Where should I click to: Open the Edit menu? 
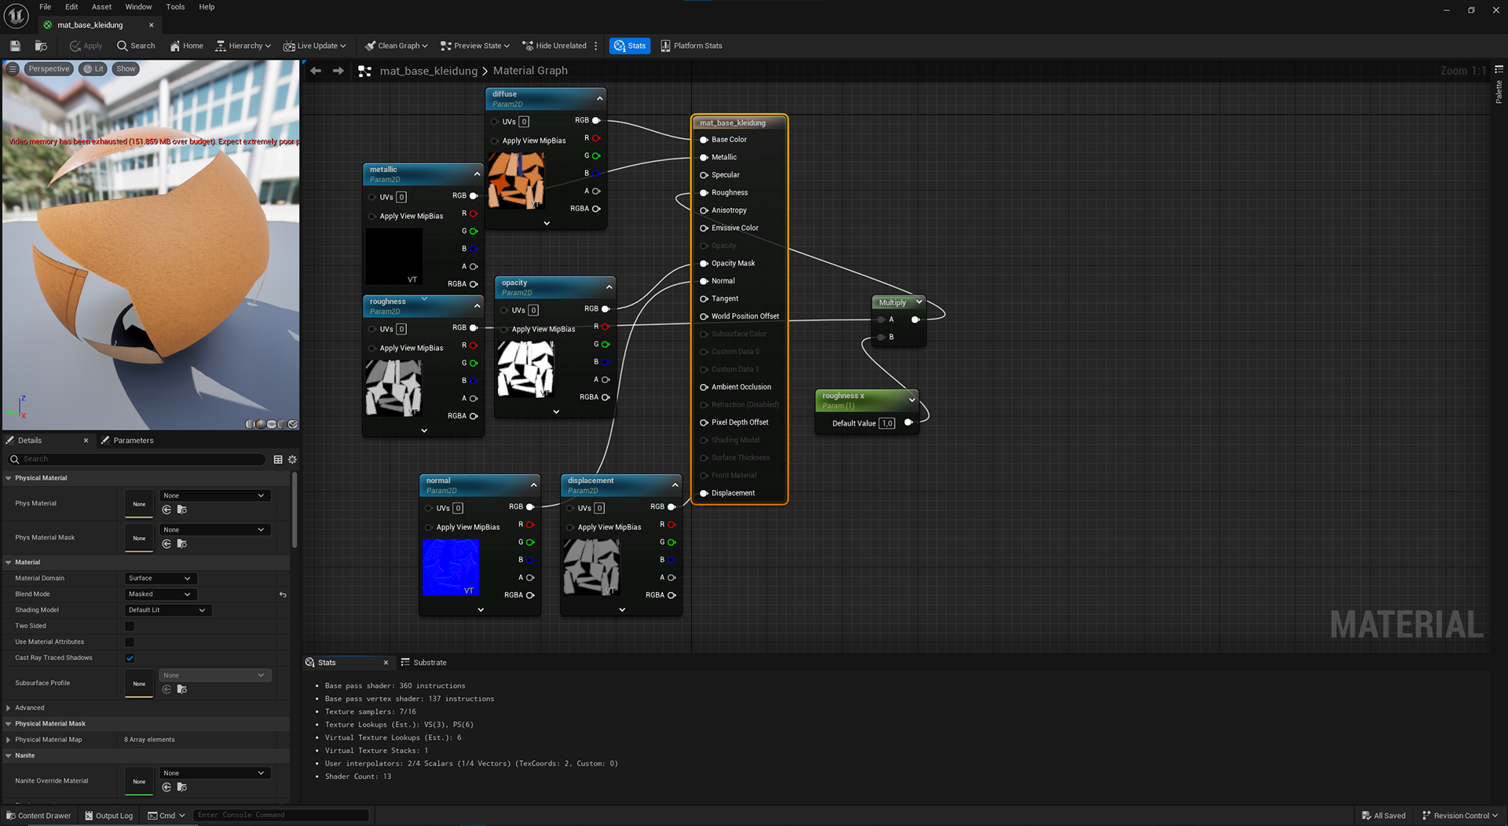click(x=71, y=7)
